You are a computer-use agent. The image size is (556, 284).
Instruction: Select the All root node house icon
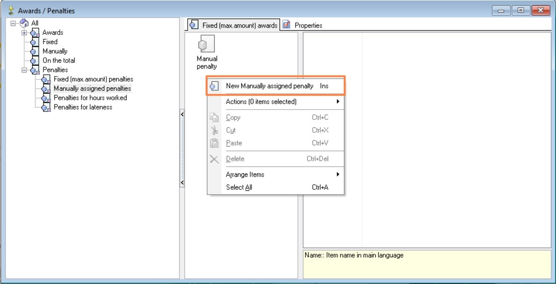click(24, 23)
